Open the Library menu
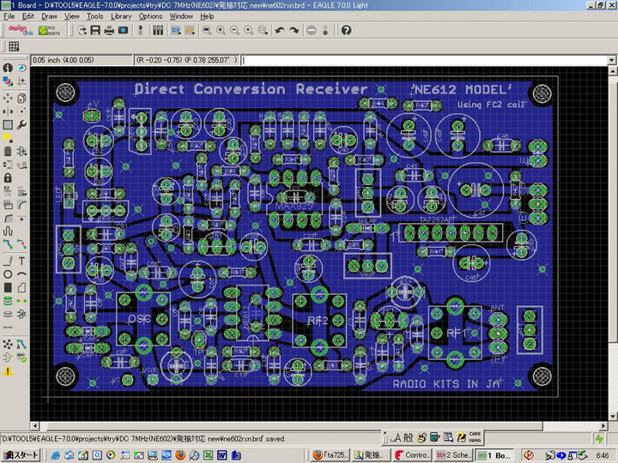 coord(121,16)
